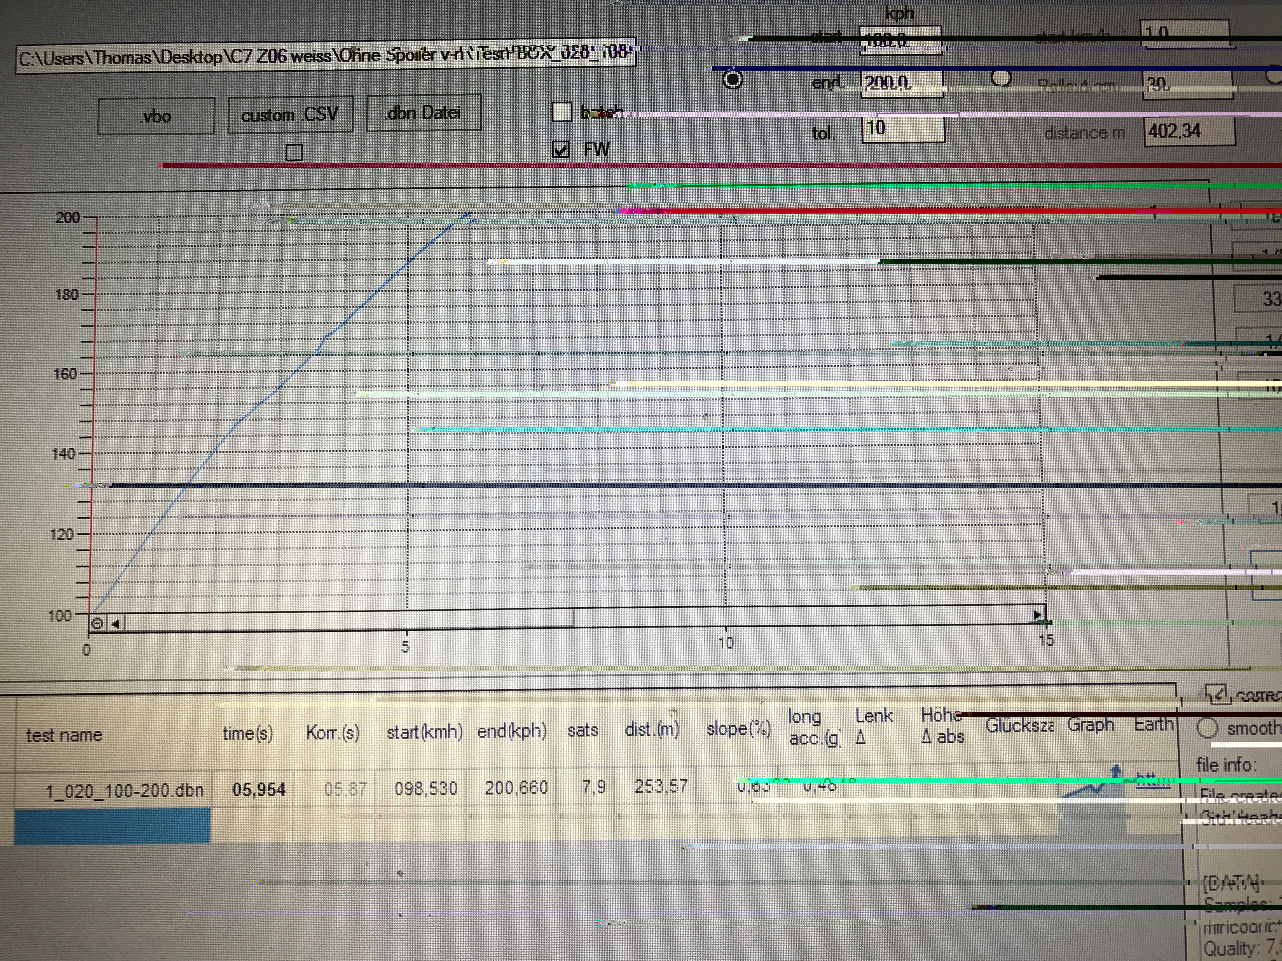Tick the checkbox below custom CSV button
The image size is (1282, 961).
(x=294, y=152)
